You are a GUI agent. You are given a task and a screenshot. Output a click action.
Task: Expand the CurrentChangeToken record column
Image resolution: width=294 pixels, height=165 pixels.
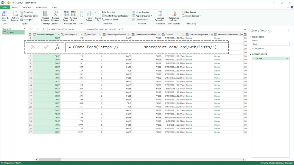212,35
